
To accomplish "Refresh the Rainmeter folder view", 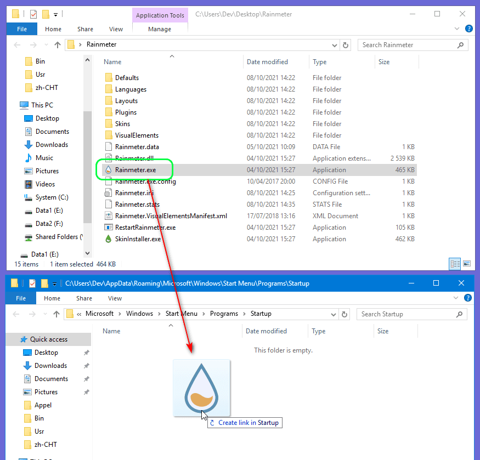I will click(x=345, y=45).
